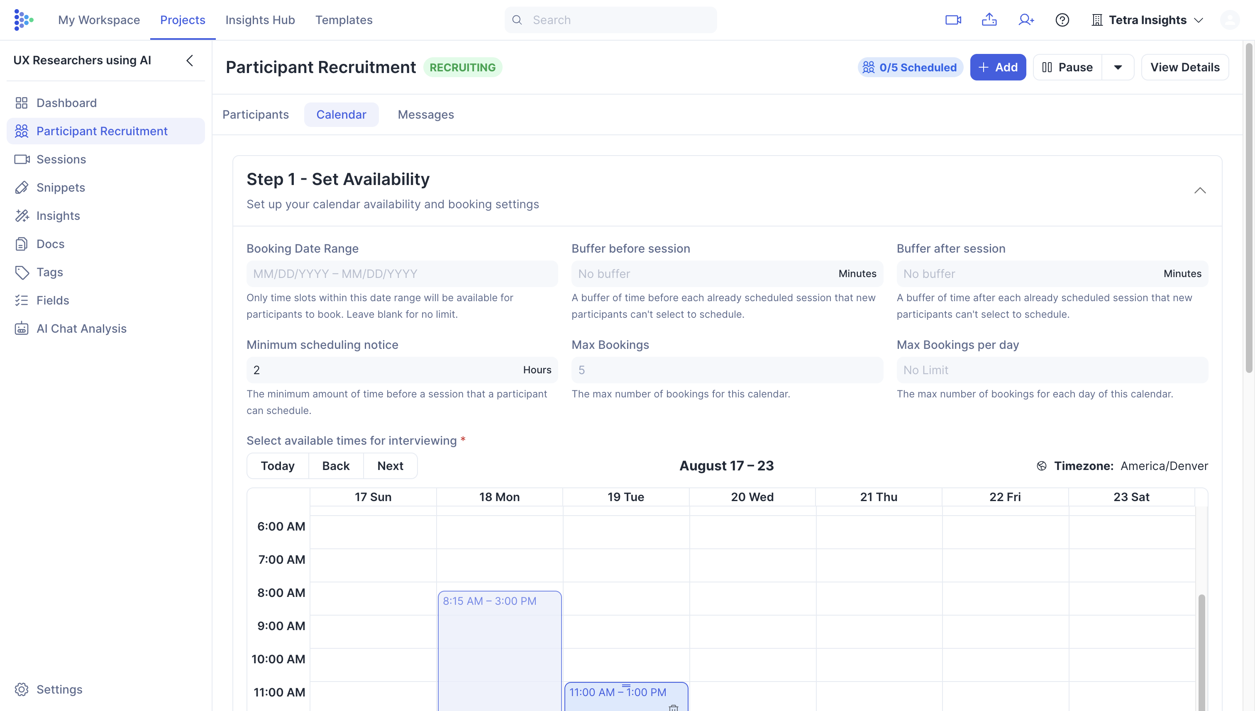1255x711 pixels.
Task: Click the invite user icon
Action: point(1026,20)
